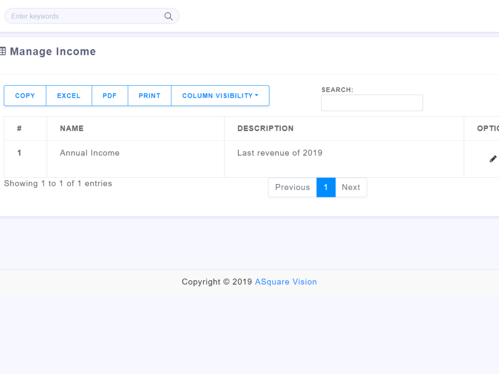The width and height of the screenshot is (499, 374).
Task: Go to Previous page of entries
Action: tap(292, 187)
